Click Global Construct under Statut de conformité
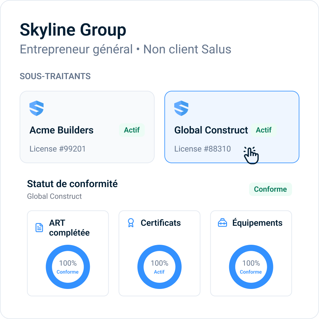Viewport: 319px width, 319px height. [54, 196]
